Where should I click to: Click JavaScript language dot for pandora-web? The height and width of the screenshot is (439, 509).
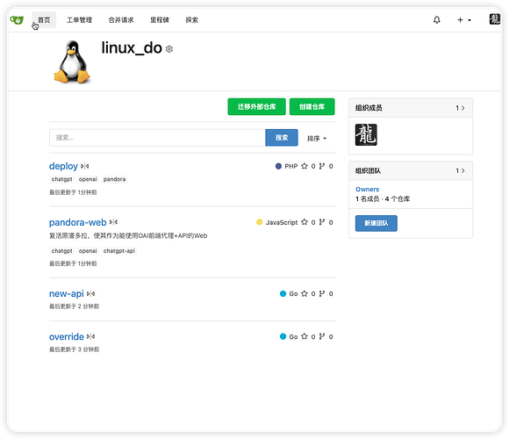coord(259,222)
